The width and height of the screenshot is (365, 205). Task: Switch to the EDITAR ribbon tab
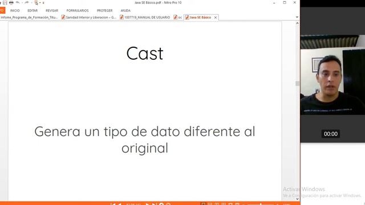(33, 10)
